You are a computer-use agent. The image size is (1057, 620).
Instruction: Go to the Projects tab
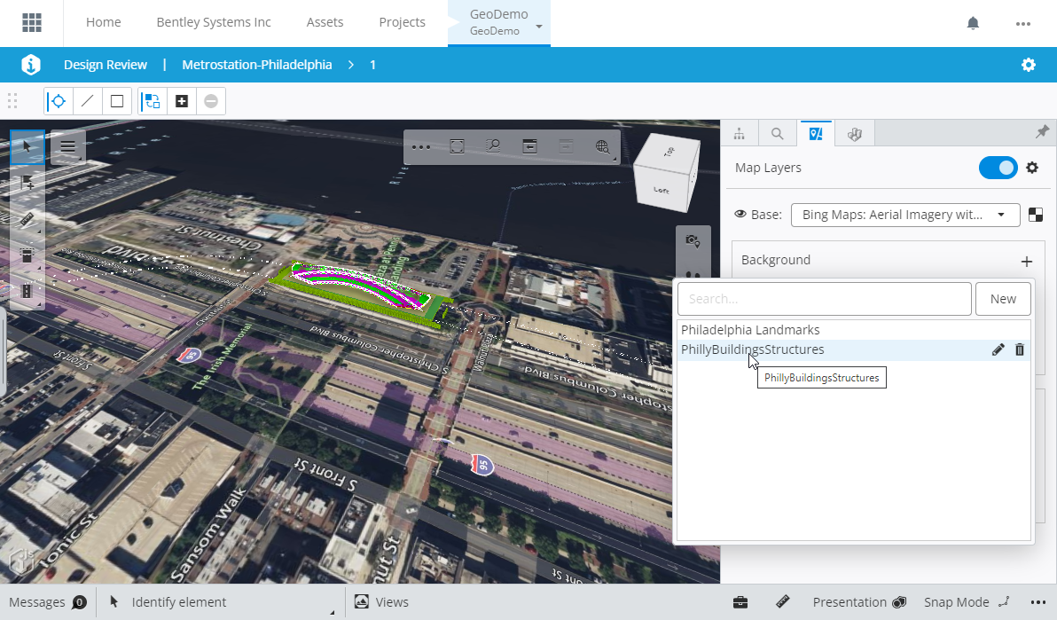click(x=402, y=23)
